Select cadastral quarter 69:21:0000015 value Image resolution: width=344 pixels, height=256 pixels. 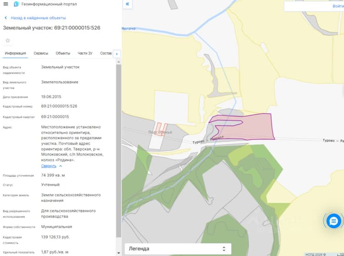(x=55, y=117)
